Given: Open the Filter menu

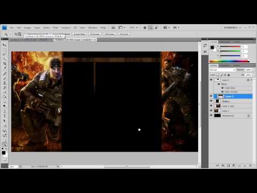Looking at the screenshot, I should [x=56, y=28].
